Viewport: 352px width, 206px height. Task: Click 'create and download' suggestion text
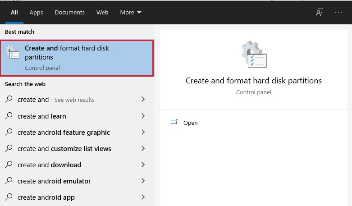click(49, 165)
